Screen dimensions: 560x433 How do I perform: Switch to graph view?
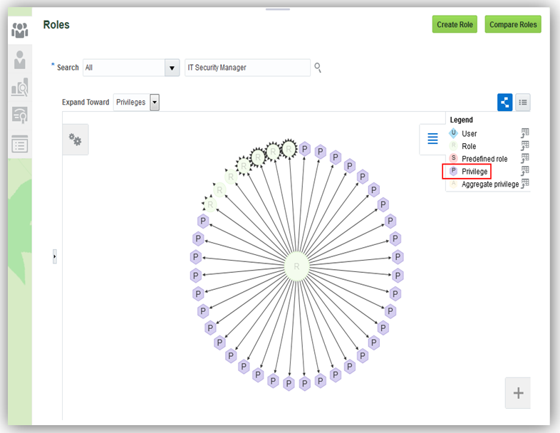(505, 102)
